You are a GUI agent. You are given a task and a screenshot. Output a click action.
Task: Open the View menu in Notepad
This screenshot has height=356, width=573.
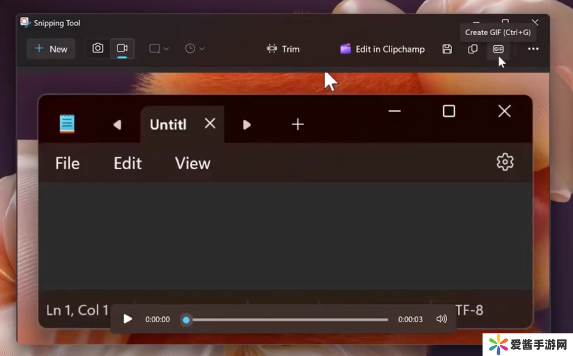click(x=193, y=163)
